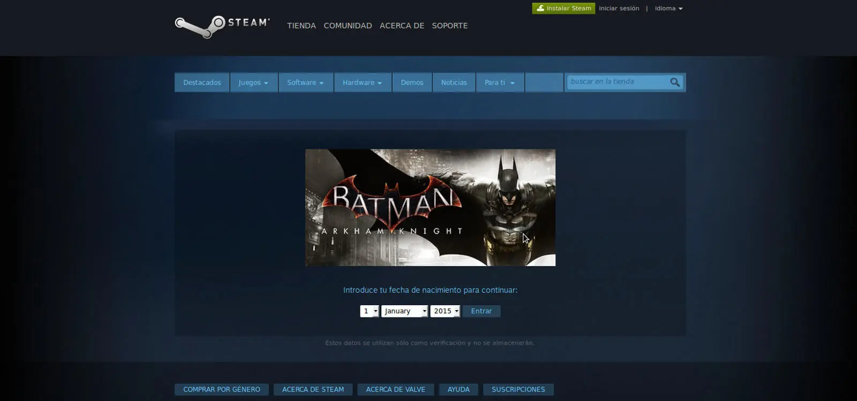Open ACERCA DE VALVE footer link
The width and height of the screenshot is (857, 401).
[x=395, y=389]
